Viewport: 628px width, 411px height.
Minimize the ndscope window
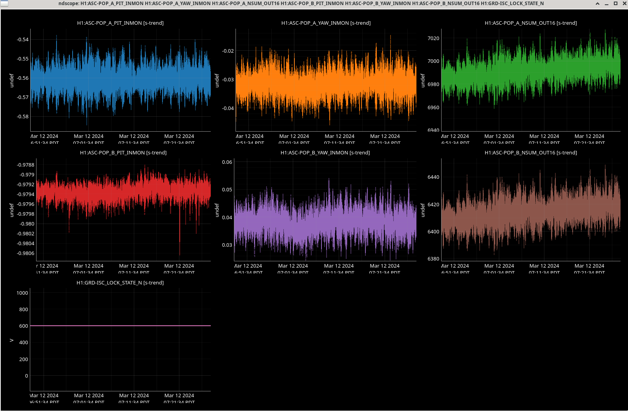(x=606, y=4)
